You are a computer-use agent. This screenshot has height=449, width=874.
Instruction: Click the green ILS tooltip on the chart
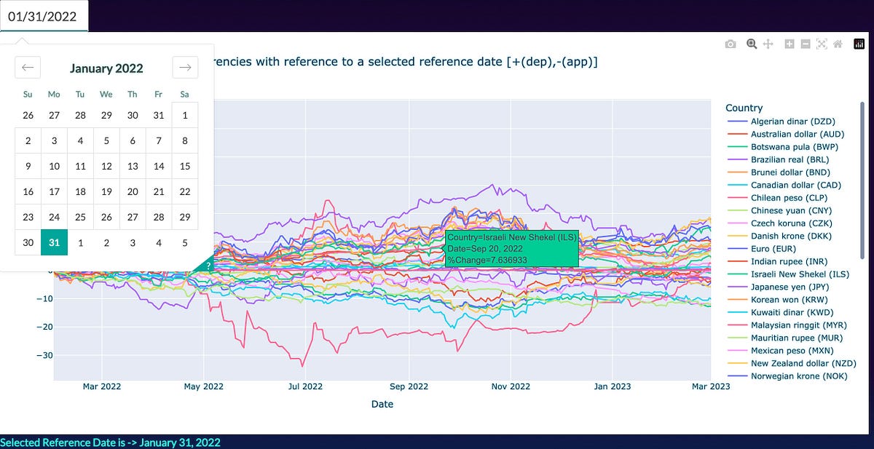[511, 247]
